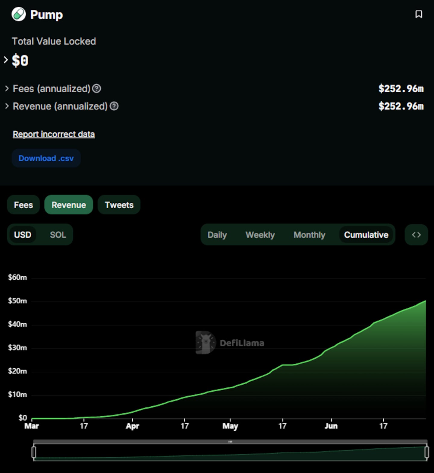The height and width of the screenshot is (473, 434).
Task: Switch chart denomination to SOL
Action: (x=58, y=235)
